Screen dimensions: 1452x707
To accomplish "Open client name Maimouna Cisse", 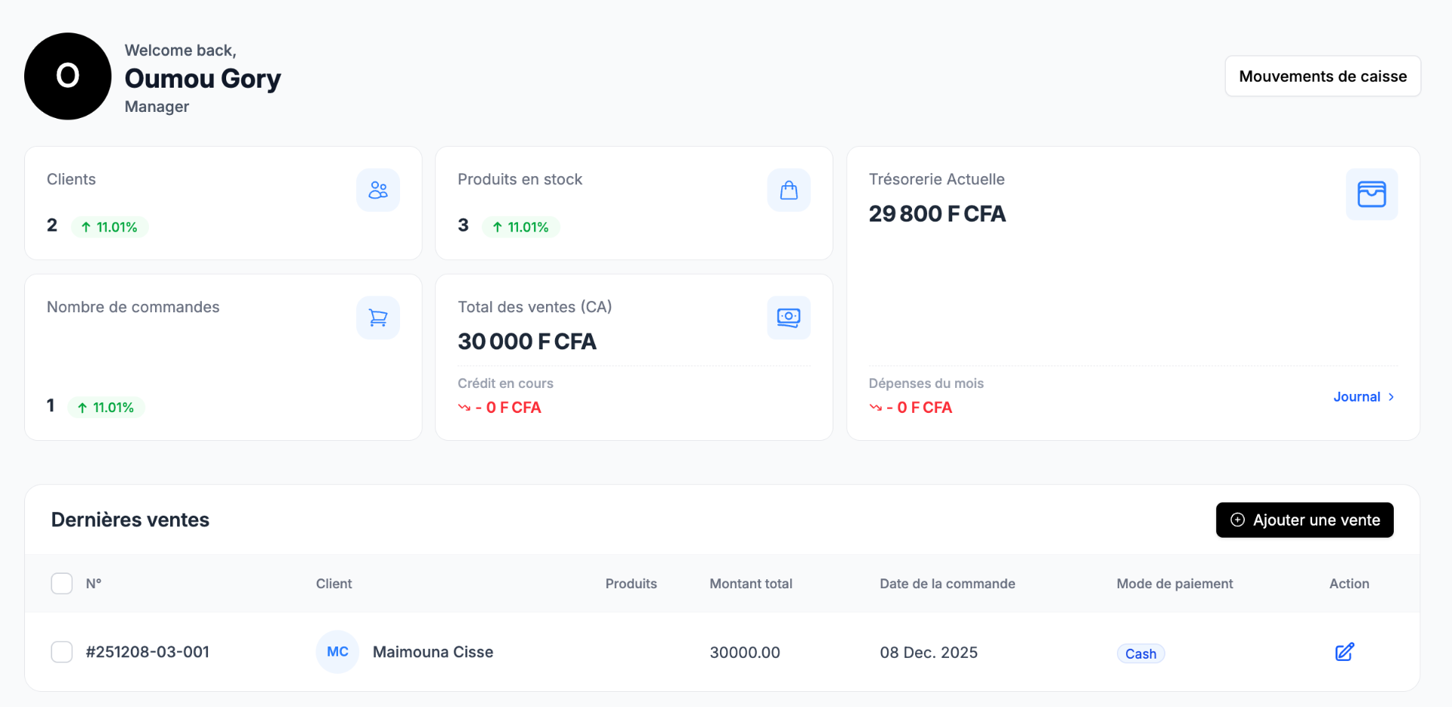I will 433,652.
